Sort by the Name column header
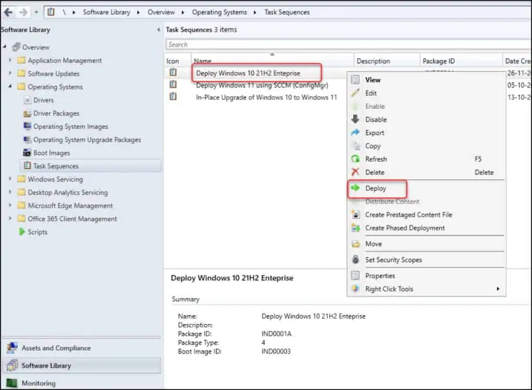Screen dimensions: 532x390 pyautogui.click(x=272, y=60)
